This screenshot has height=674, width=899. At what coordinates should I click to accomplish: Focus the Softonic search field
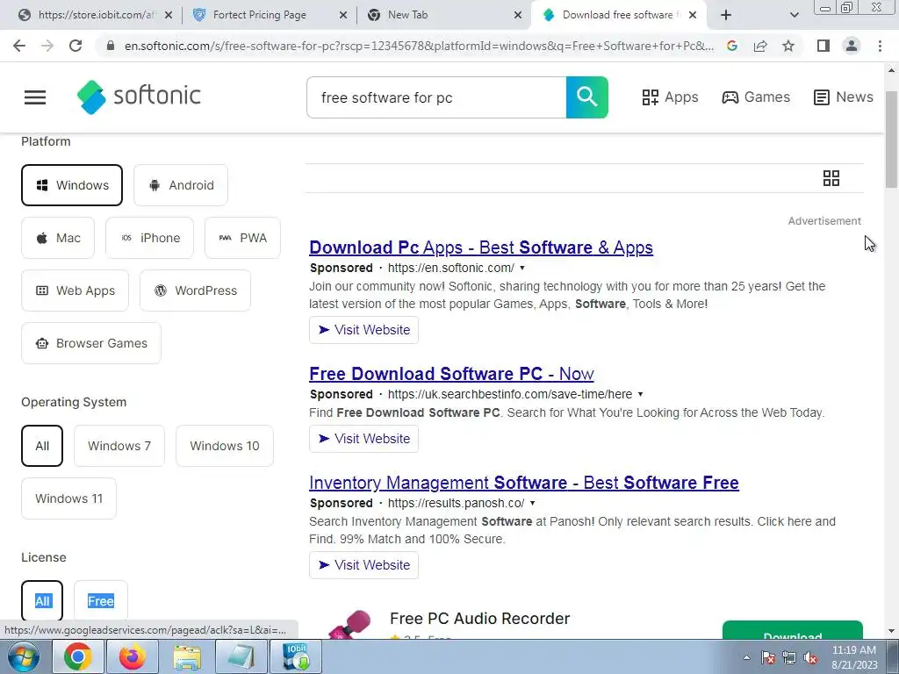pos(436,97)
